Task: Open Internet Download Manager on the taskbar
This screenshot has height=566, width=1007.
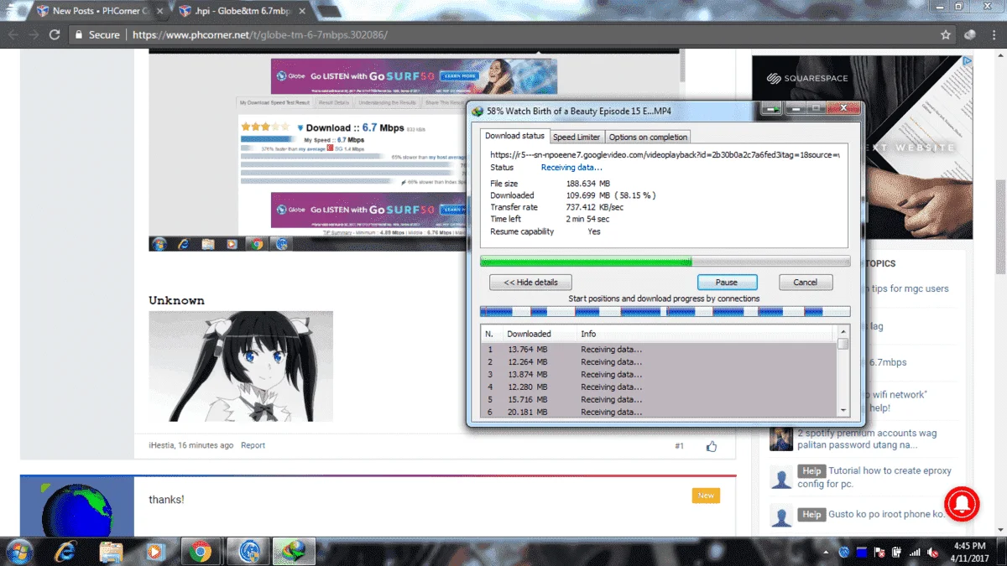Action: tap(295, 551)
